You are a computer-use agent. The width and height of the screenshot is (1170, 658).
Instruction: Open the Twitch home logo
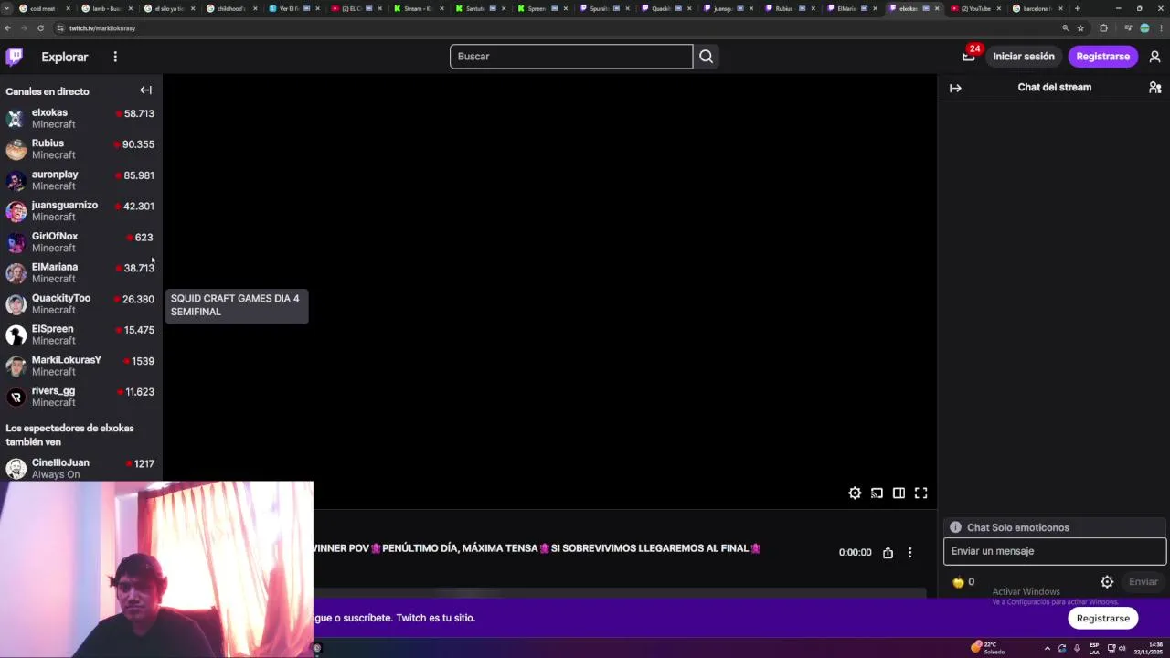14,57
